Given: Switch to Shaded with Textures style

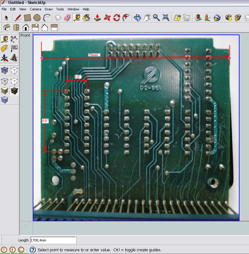Looking at the screenshot, I should 14,90.
